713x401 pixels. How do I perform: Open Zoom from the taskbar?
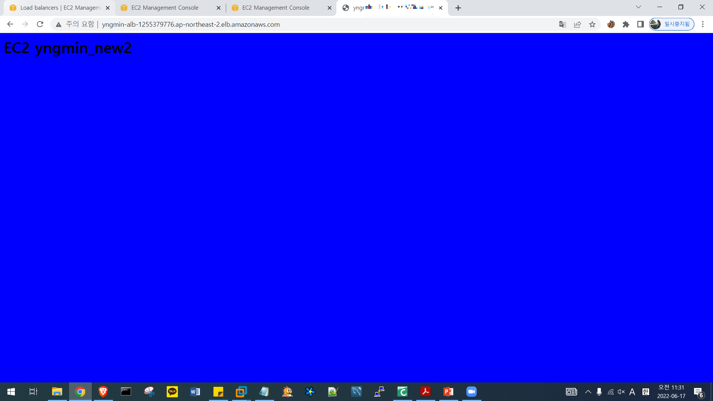tap(472, 392)
